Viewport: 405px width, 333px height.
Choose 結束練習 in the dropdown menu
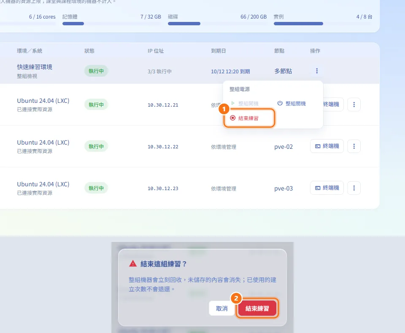(249, 118)
